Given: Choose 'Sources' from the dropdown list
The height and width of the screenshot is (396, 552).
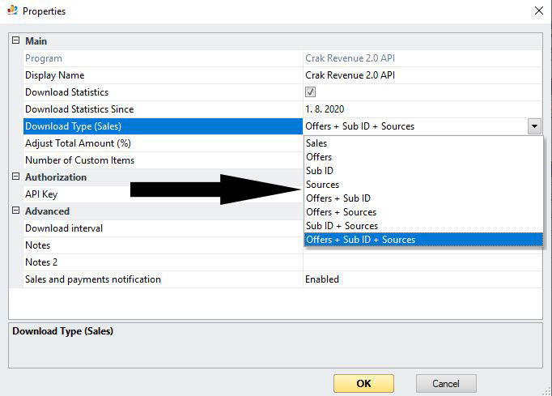Looking at the screenshot, I should click(x=423, y=185).
